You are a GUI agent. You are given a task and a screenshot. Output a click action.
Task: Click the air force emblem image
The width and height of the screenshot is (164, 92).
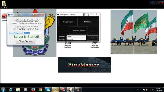pos(35,51)
